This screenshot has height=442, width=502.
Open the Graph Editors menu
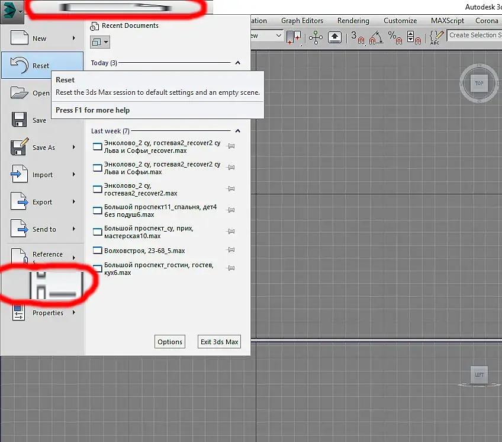point(303,21)
